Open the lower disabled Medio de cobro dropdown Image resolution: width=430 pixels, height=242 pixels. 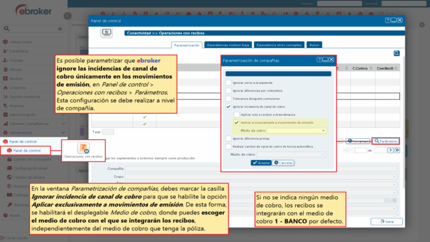coord(291,154)
